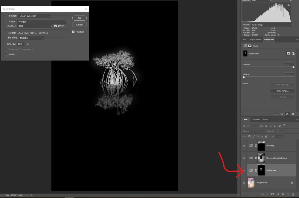The width and height of the screenshot is (299, 198).
Task: Click the Density slider handle
Action: (x=294, y=67)
